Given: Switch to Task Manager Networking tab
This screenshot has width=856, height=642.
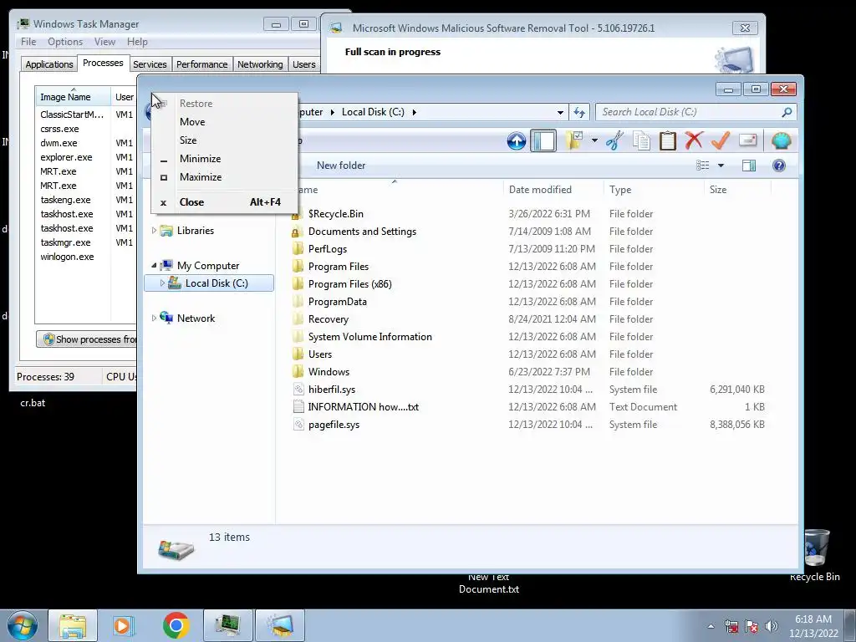Looking at the screenshot, I should point(260,64).
